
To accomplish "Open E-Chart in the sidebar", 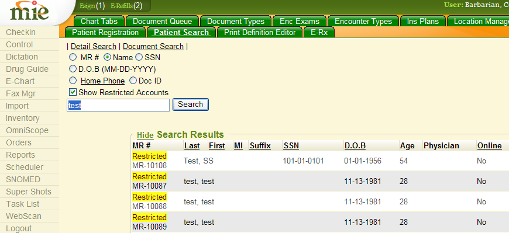I will [29, 81].
